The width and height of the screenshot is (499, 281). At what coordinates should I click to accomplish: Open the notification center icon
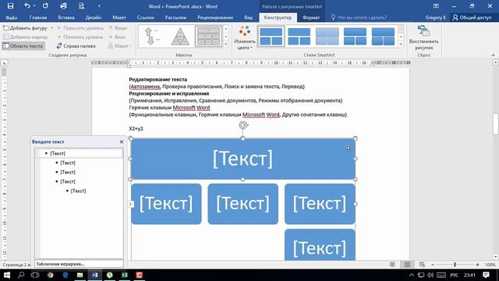pos(486,275)
